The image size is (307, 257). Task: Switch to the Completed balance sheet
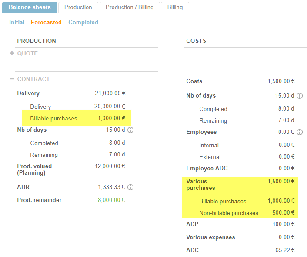coord(83,22)
